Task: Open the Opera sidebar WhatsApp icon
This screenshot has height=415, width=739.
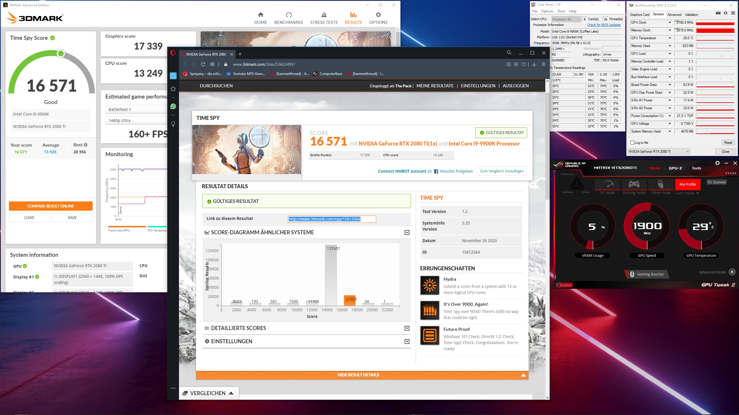Action: [173, 106]
